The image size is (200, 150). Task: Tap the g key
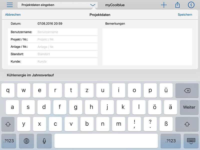[x=76, y=107]
